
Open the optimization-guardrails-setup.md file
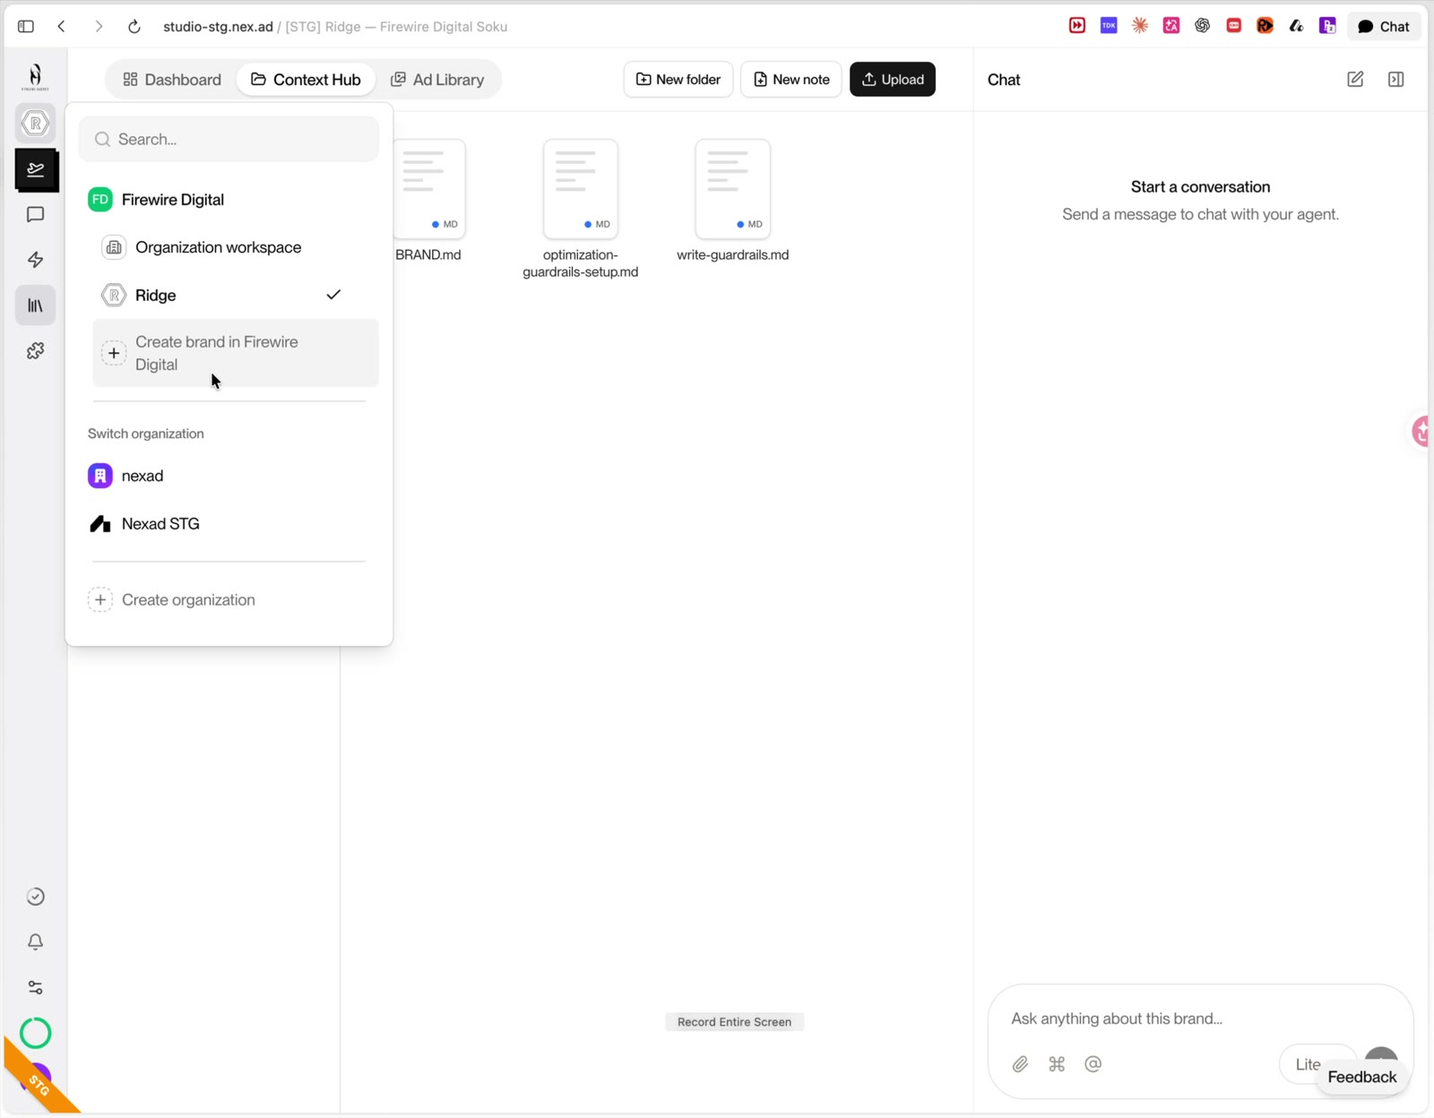click(581, 209)
